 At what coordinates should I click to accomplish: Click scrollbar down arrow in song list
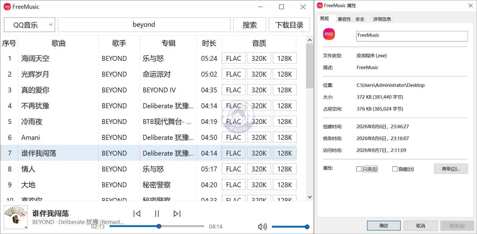click(310, 197)
